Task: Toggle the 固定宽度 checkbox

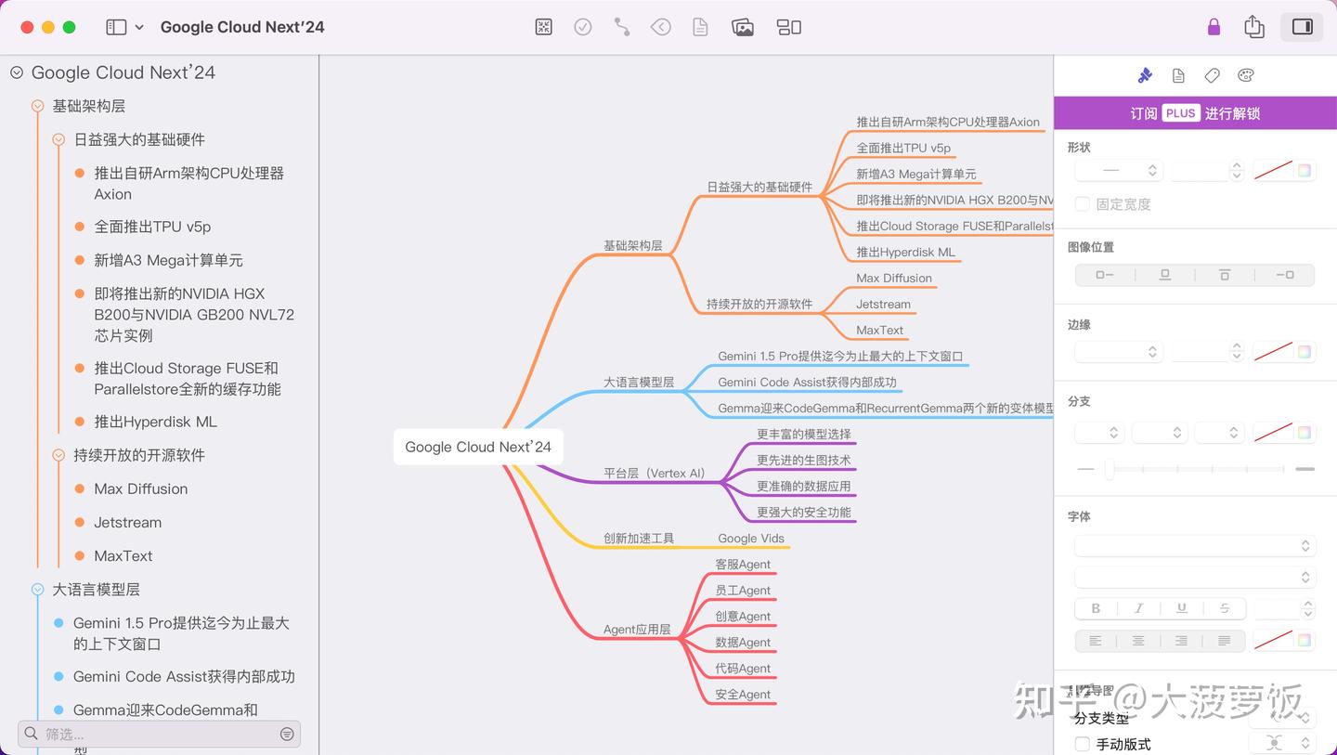Action: click(1083, 203)
